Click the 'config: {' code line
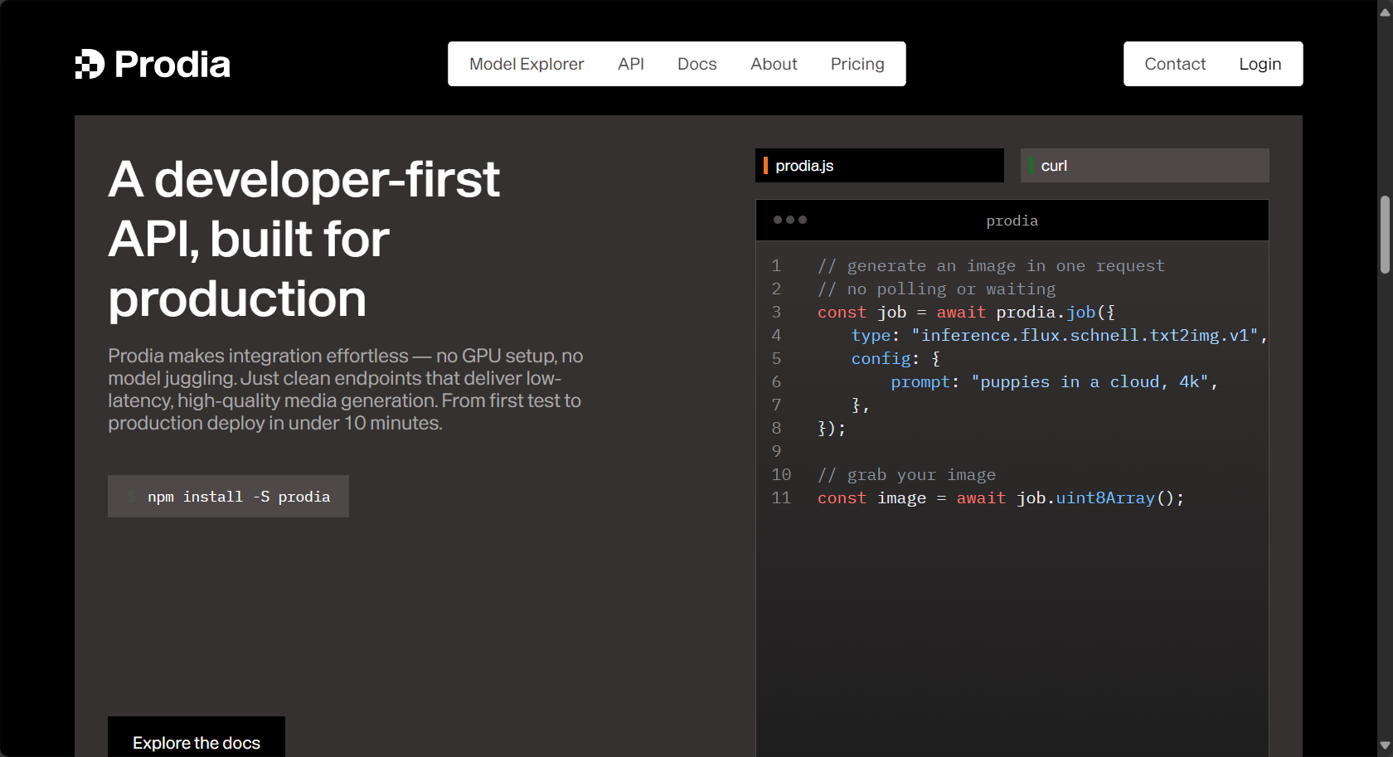 click(x=895, y=359)
